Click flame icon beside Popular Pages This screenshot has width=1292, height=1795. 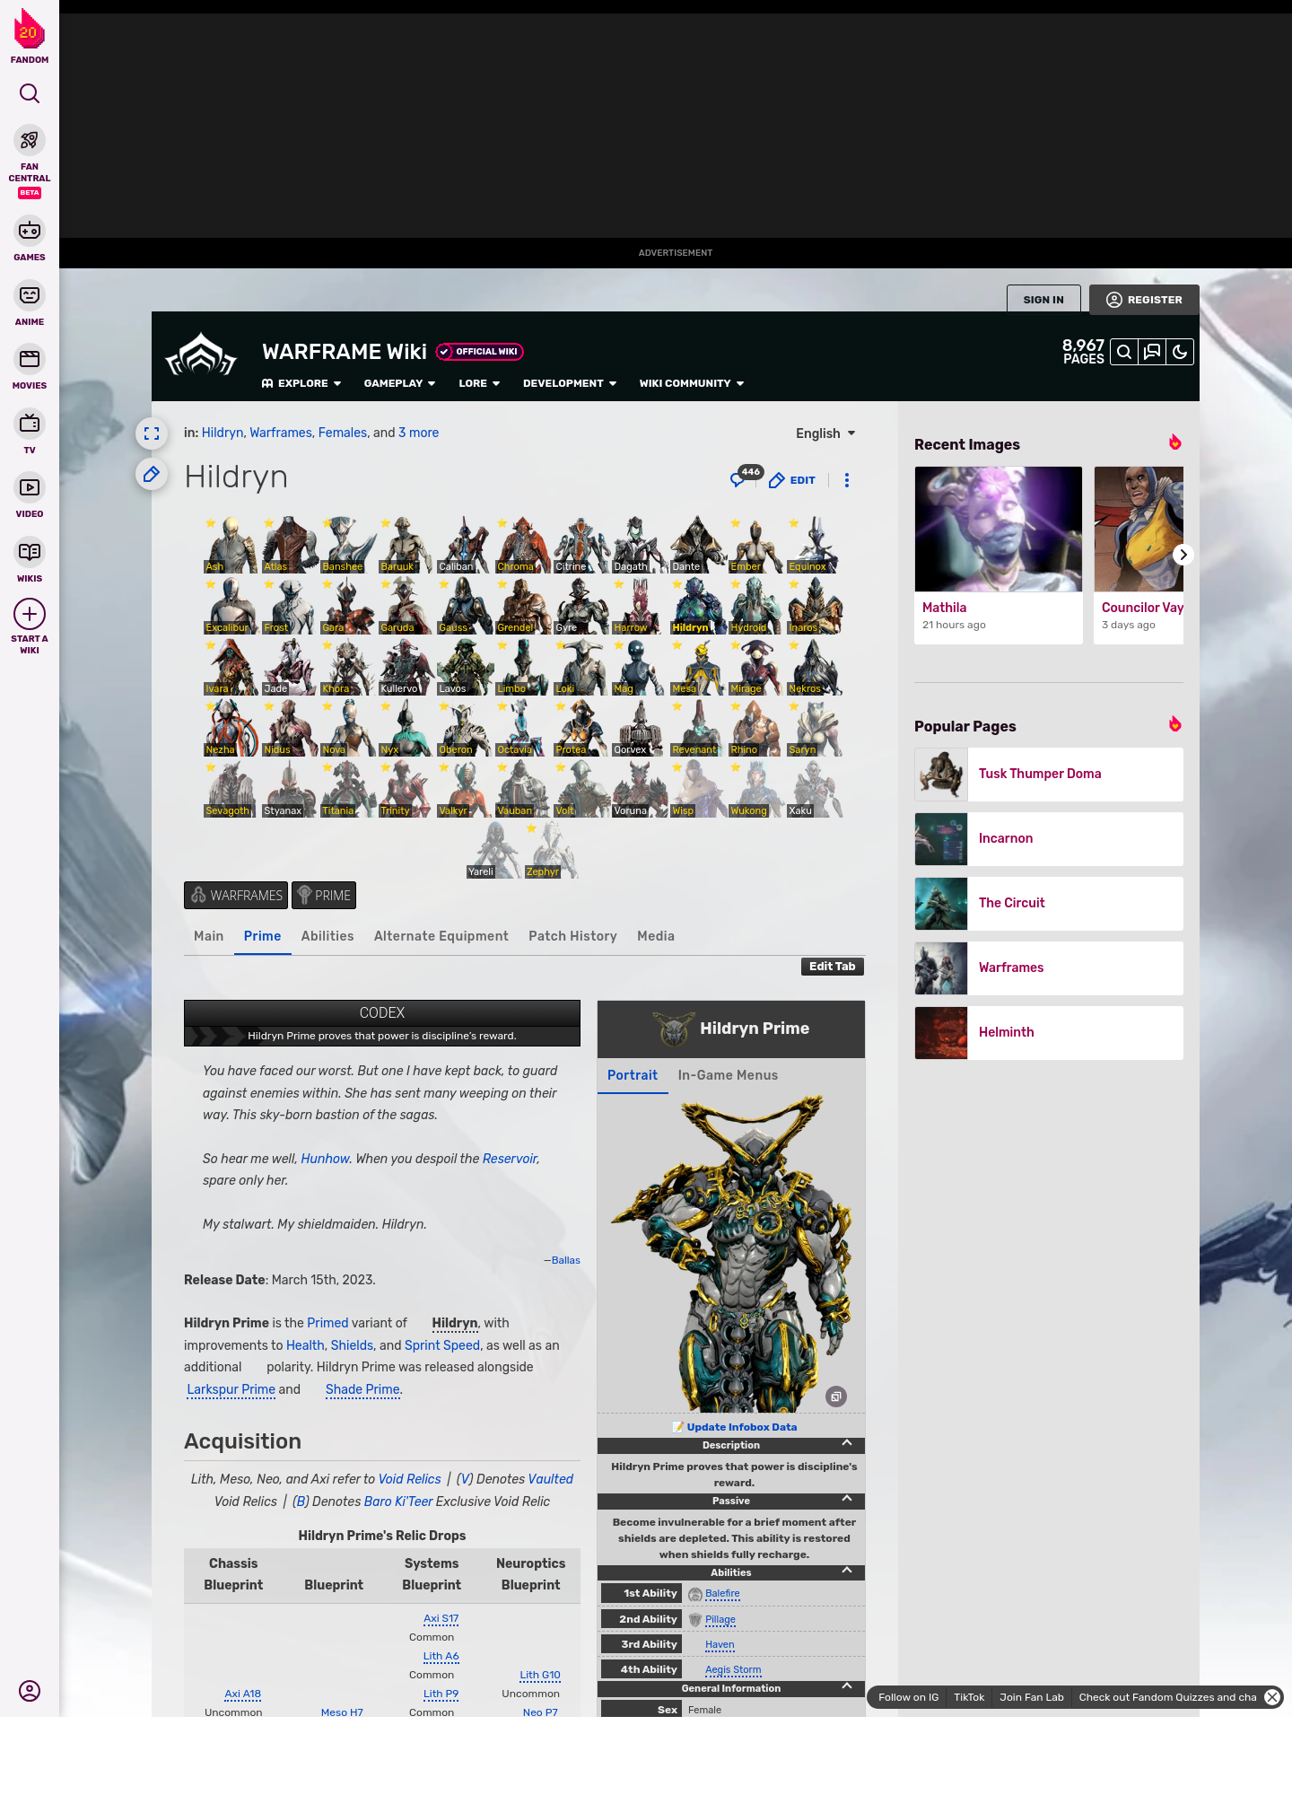pyautogui.click(x=1174, y=724)
